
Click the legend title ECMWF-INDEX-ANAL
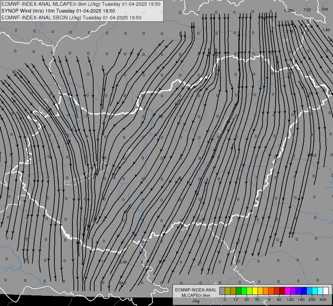coord(196,290)
